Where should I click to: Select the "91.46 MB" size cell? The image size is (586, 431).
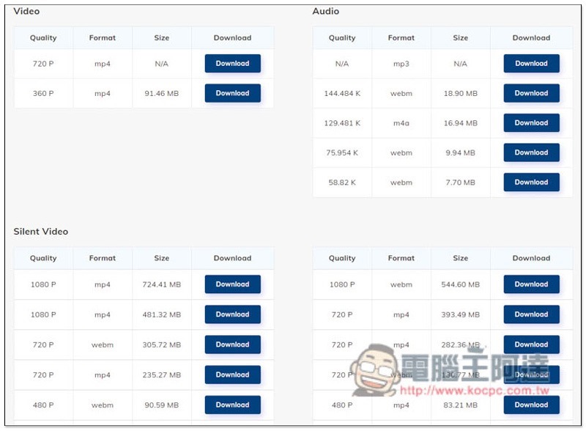pos(161,94)
